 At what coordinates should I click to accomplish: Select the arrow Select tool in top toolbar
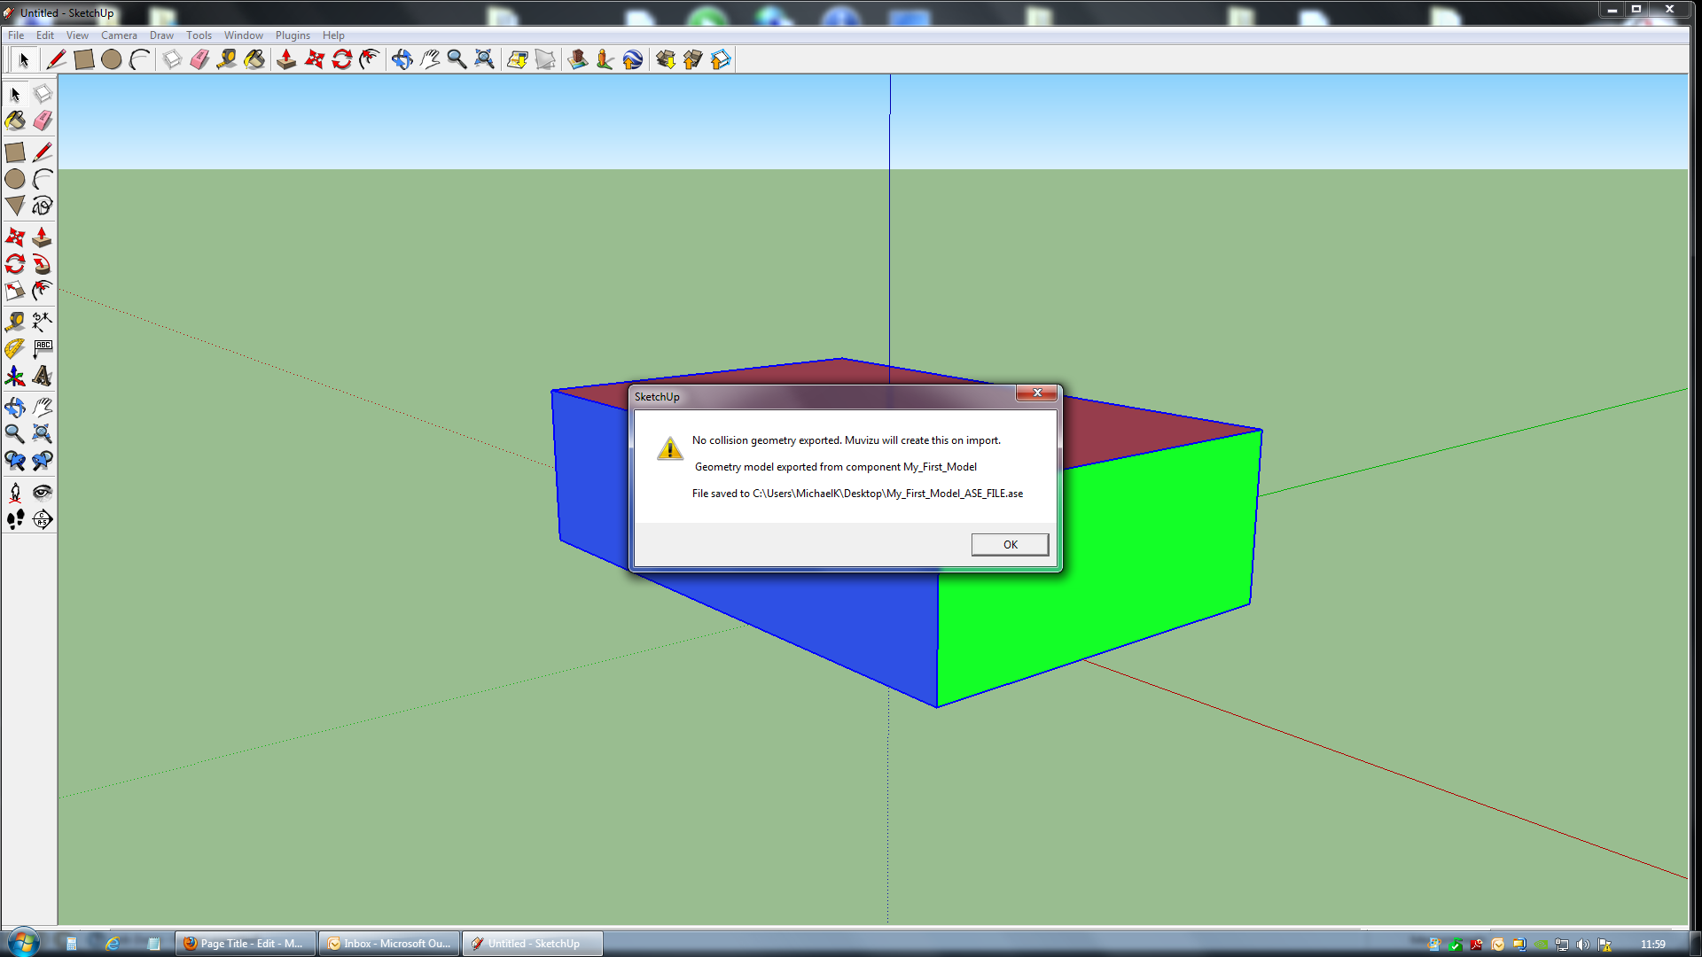tap(24, 59)
